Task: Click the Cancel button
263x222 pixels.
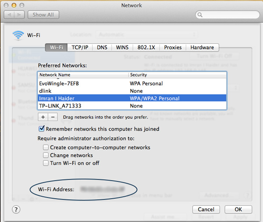Action: tap(206, 209)
